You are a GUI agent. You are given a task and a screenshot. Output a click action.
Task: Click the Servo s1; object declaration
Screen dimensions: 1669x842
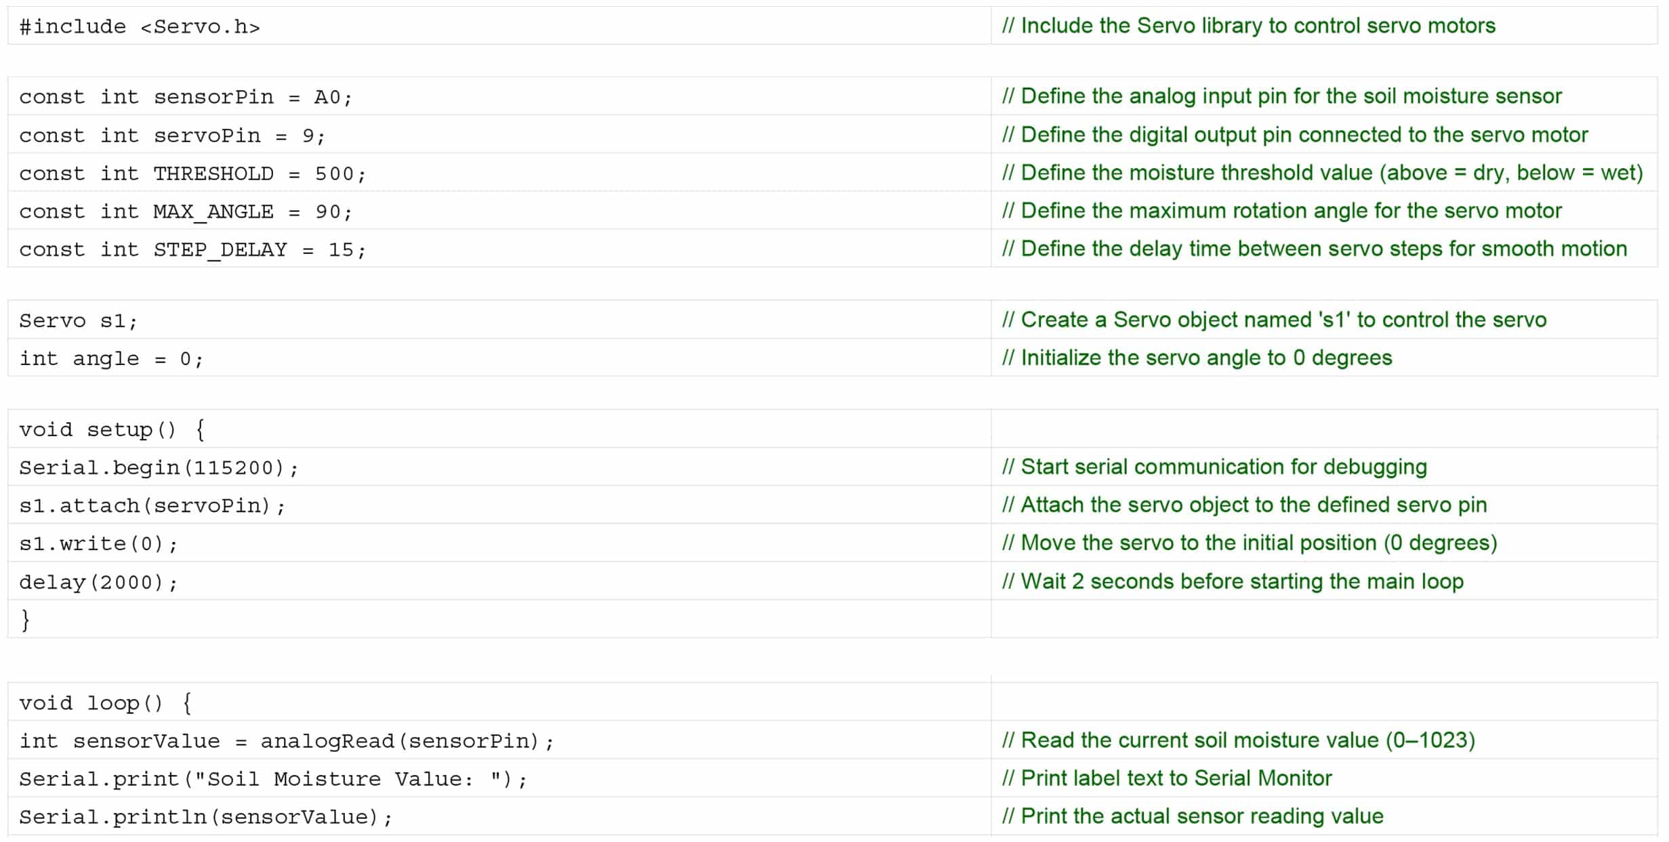pyautogui.click(x=79, y=321)
